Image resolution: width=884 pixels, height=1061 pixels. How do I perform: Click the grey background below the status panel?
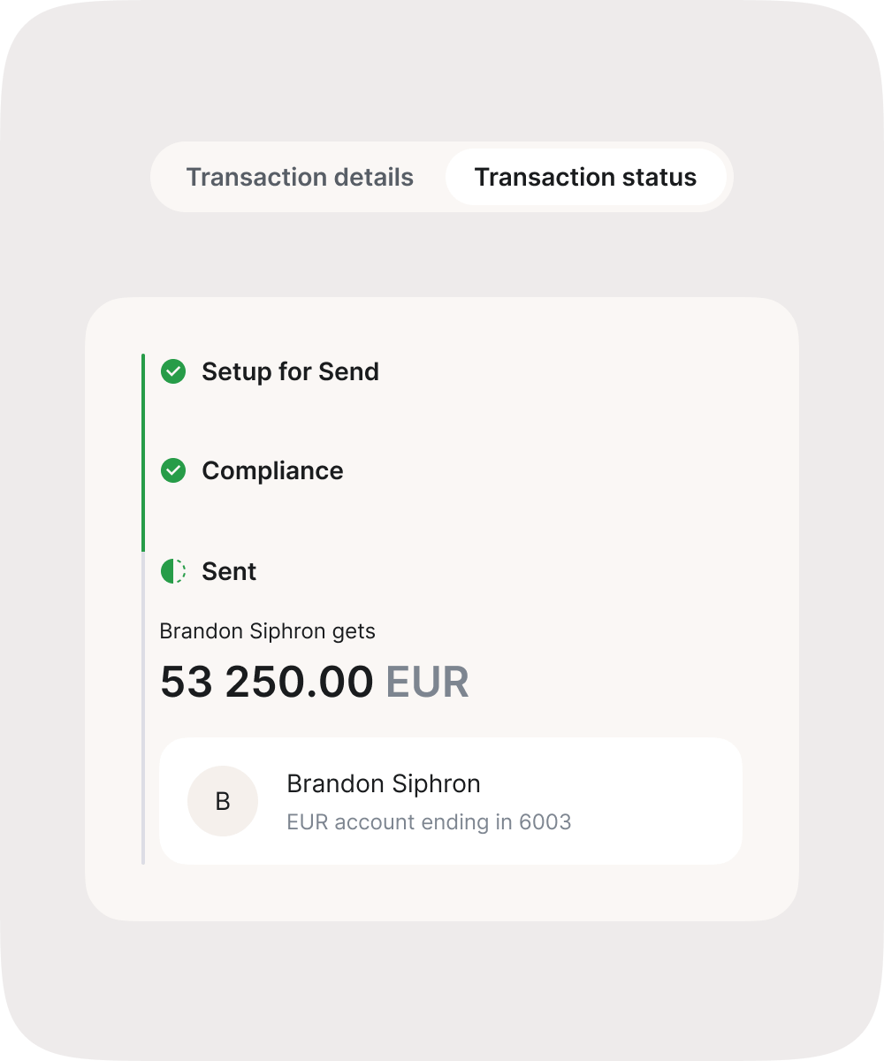pyautogui.click(x=442, y=981)
